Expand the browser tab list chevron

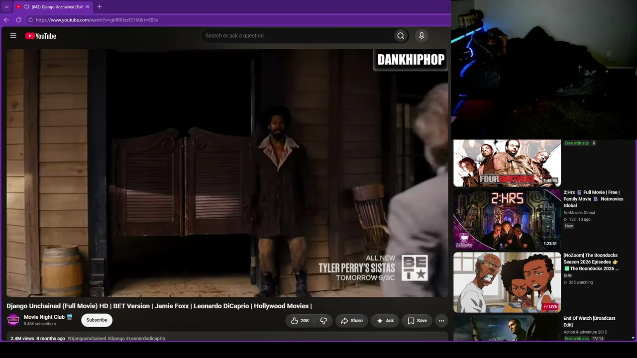pyautogui.click(x=6, y=7)
